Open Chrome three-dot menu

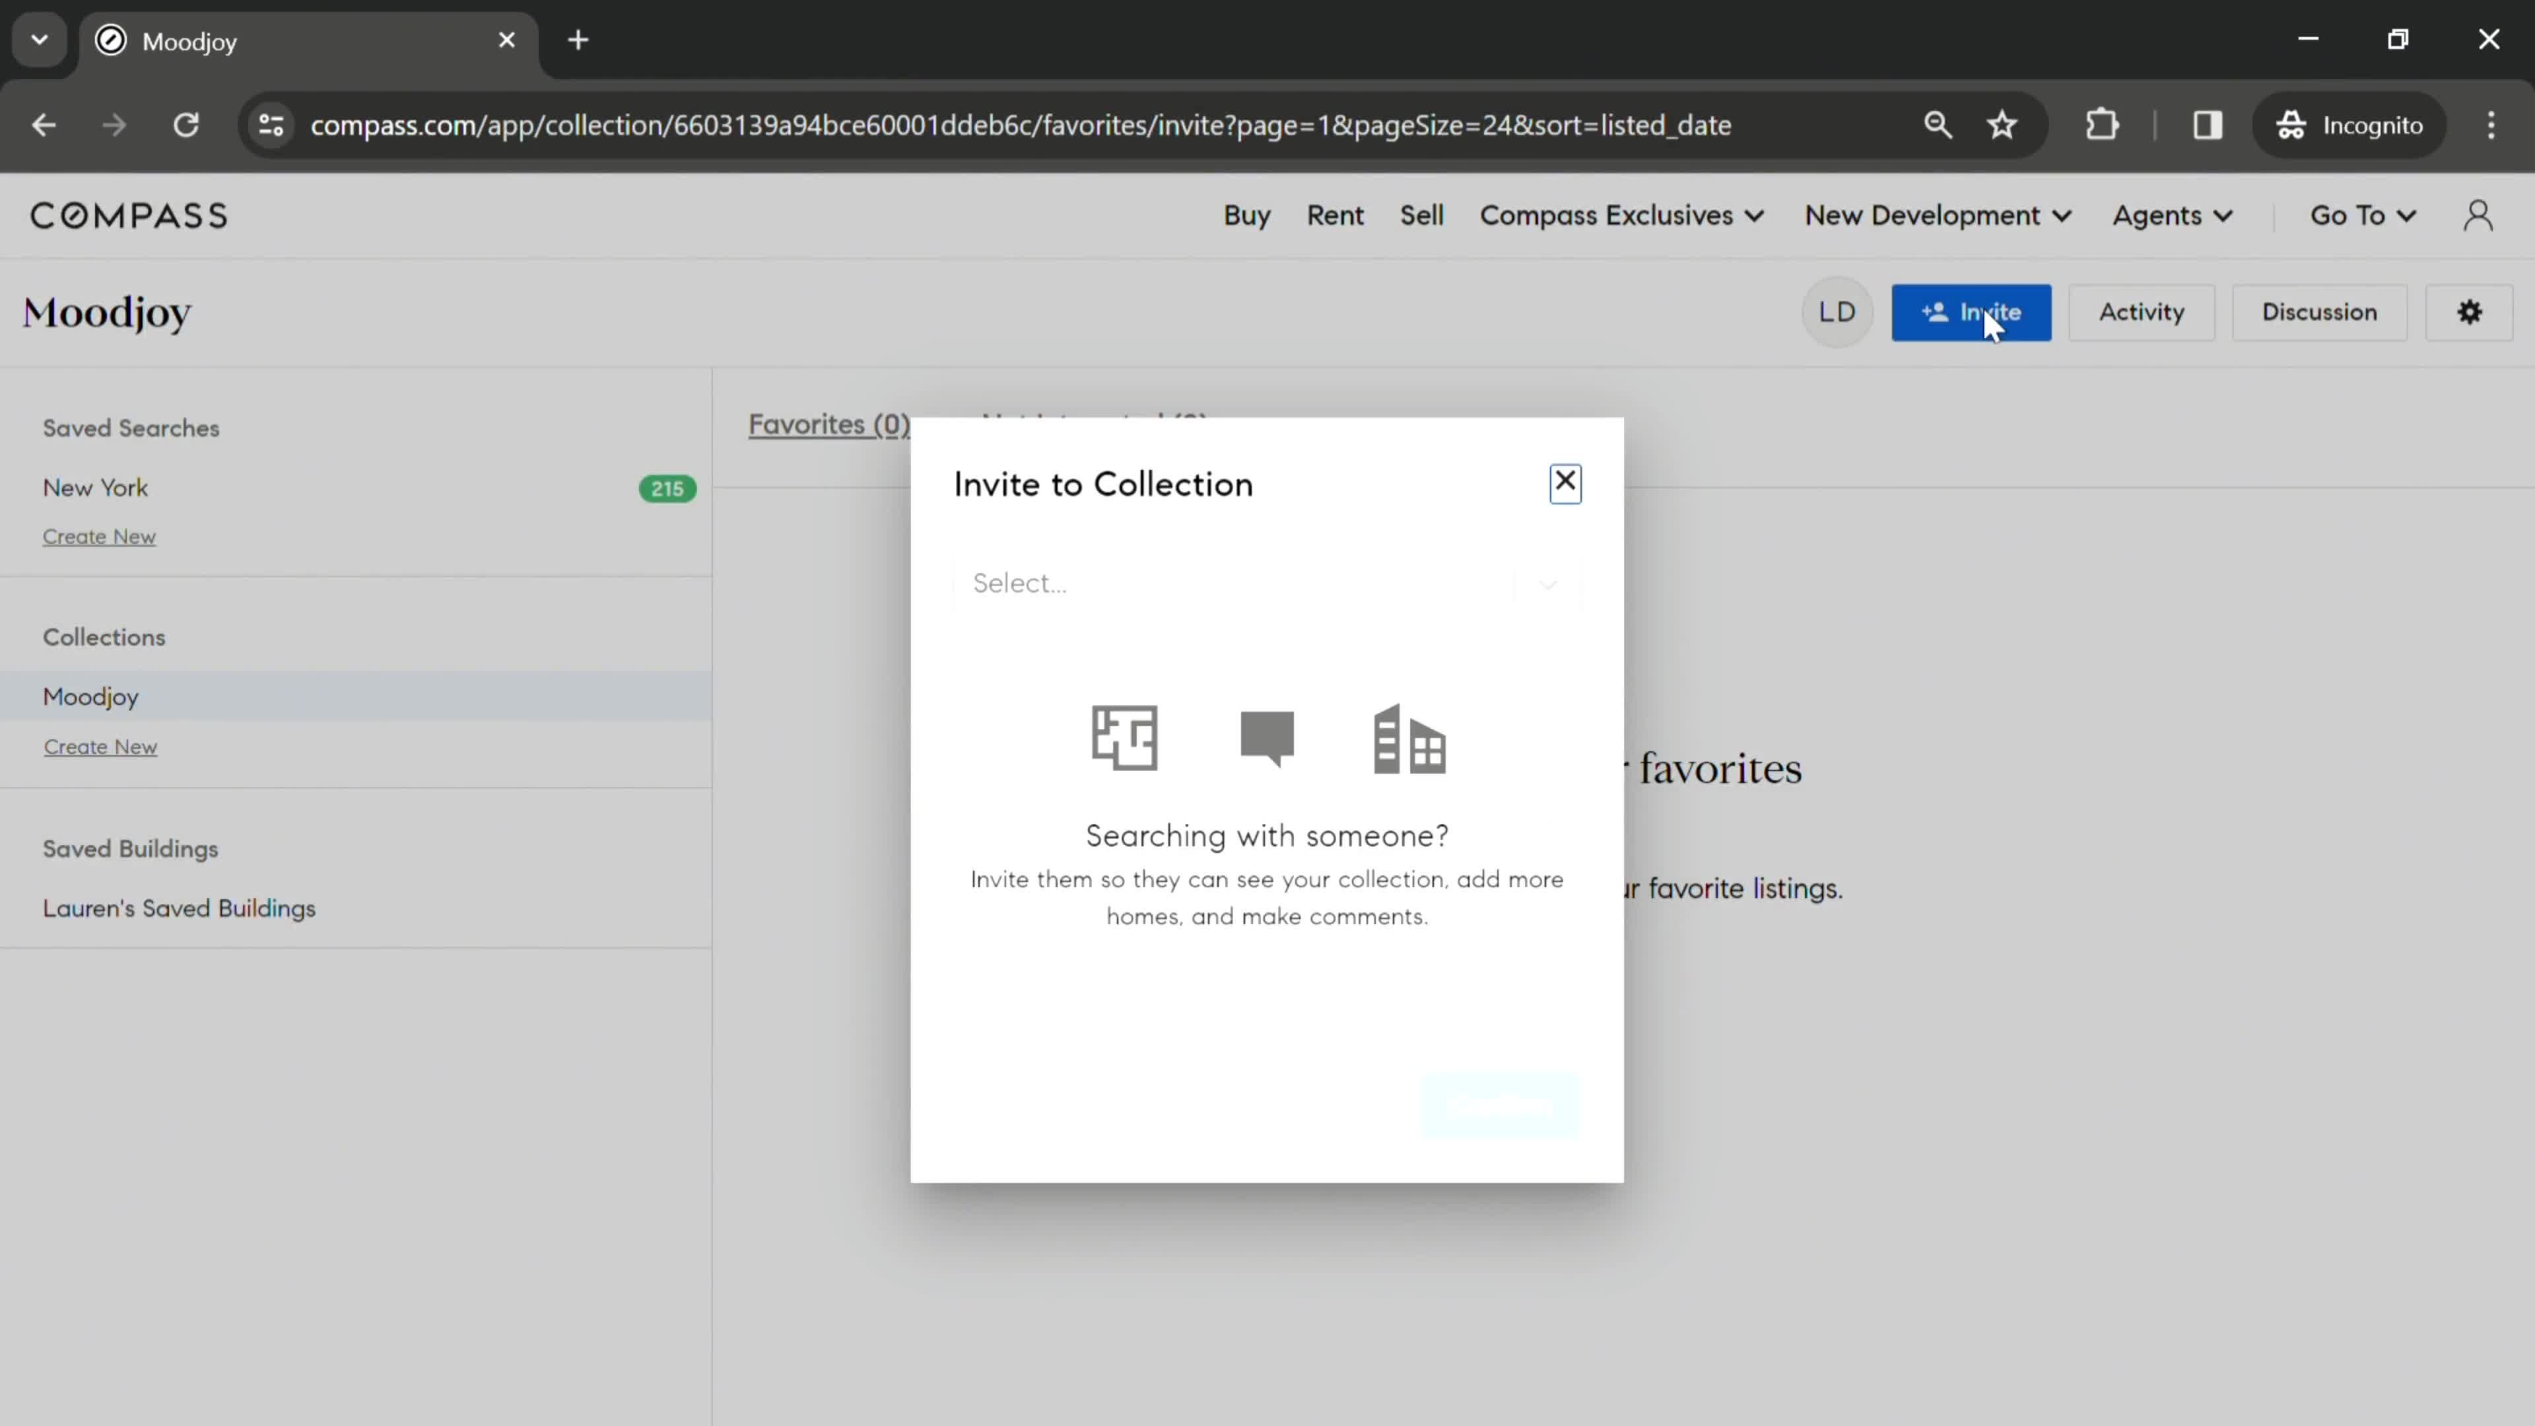(2491, 125)
